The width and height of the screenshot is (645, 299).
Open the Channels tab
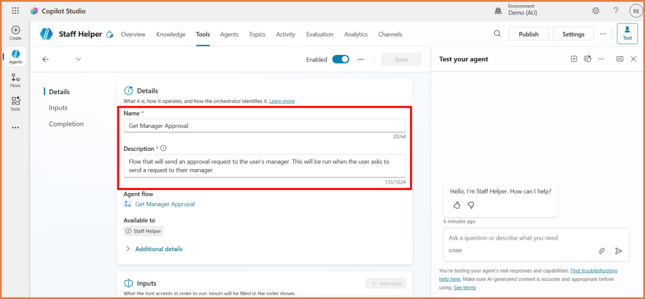[390, 34]
